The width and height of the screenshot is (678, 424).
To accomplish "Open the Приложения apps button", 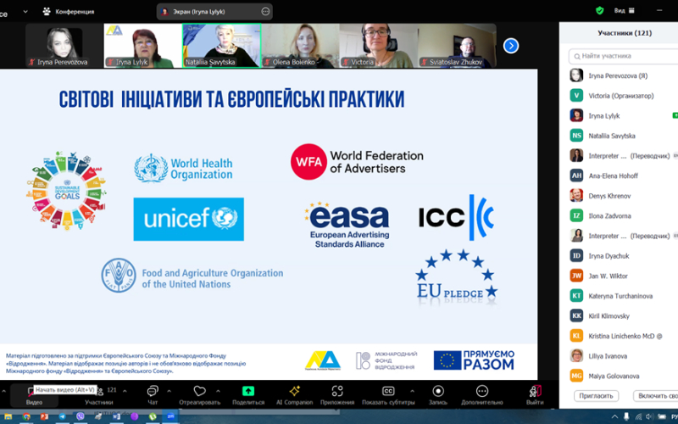I will point(337,395).
